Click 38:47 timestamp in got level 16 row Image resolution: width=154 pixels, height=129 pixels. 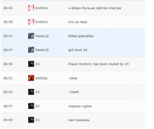(x=8, y=50)
